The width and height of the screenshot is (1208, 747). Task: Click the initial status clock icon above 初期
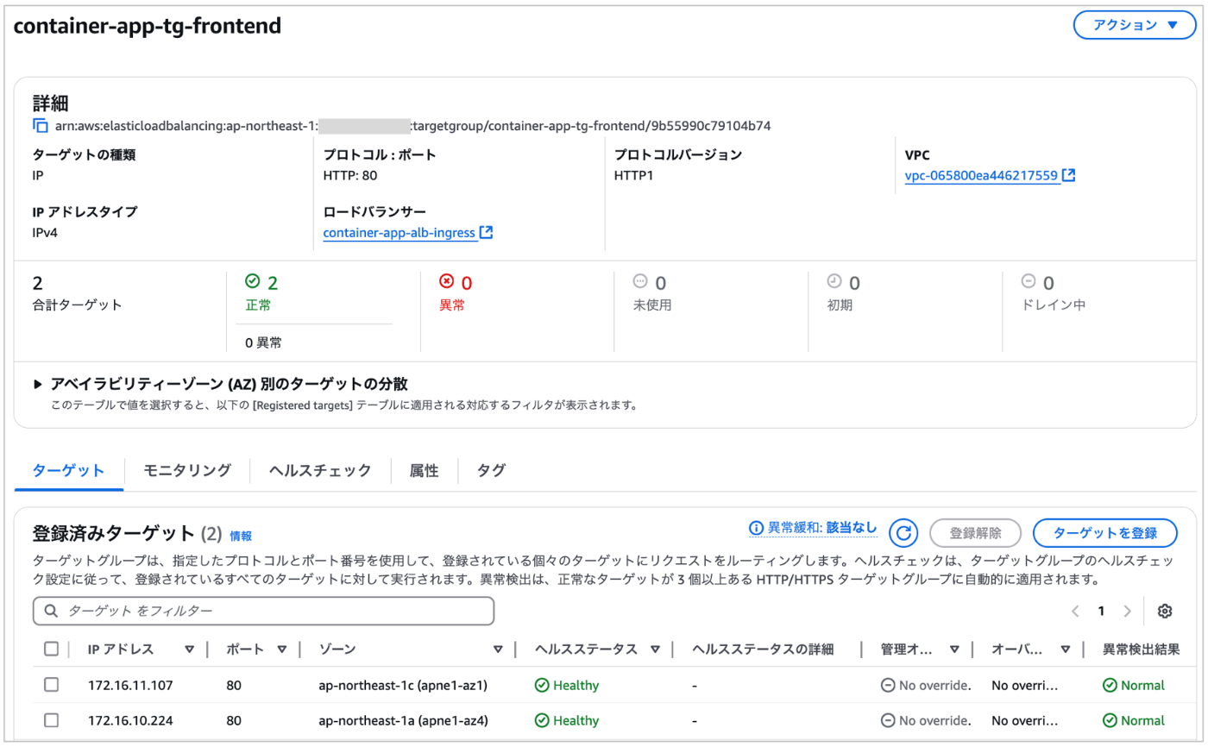(x=834, y=281)
